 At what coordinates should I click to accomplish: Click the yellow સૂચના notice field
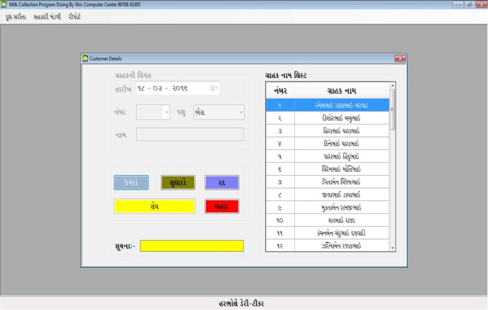point(192,246)
